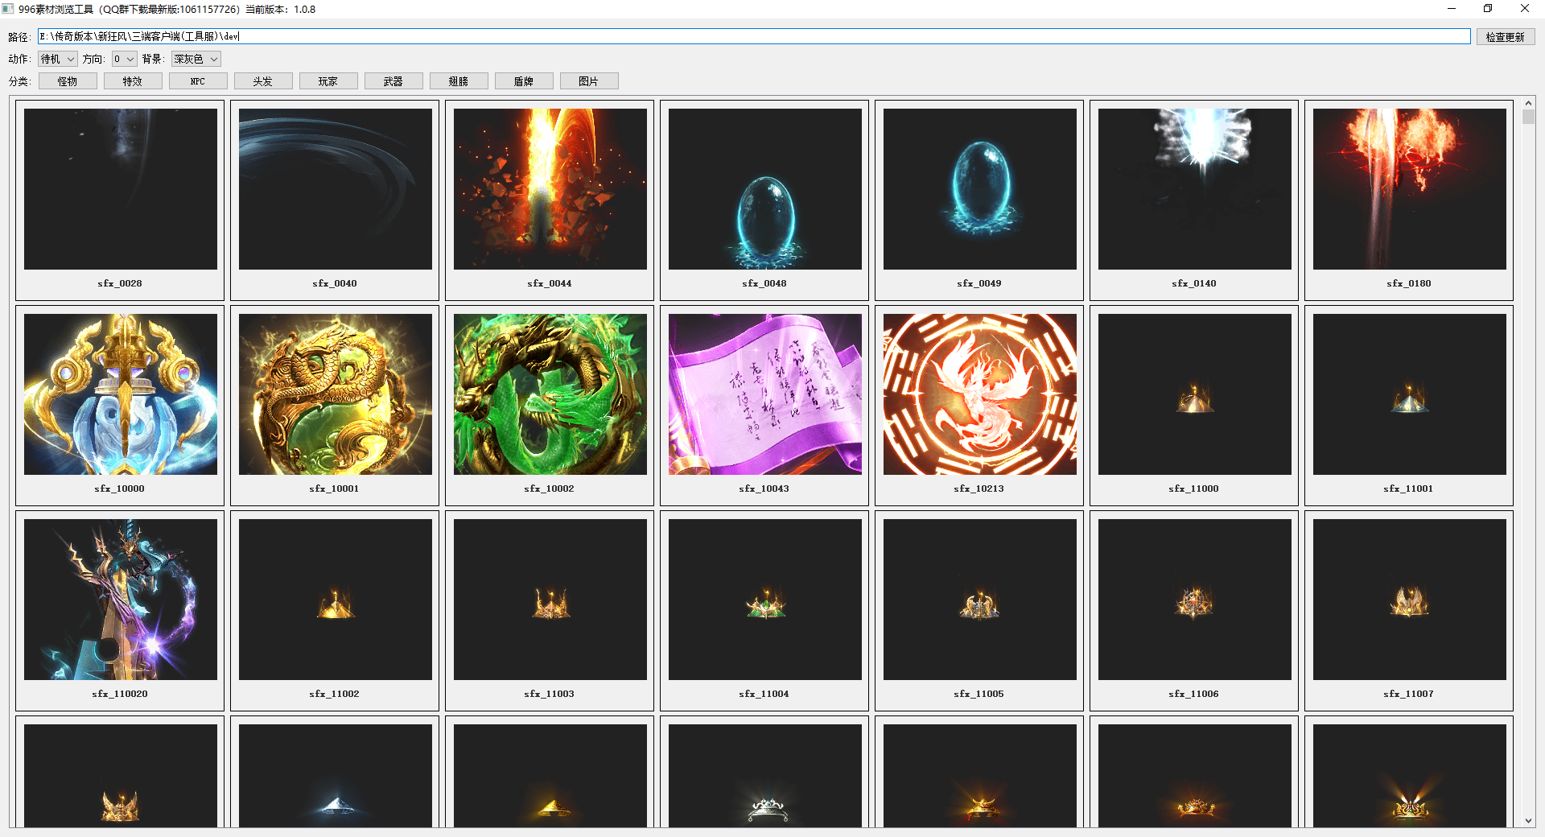Click into the 路径 path input field
This screenshot has width=1545, height=837.
point(753,36)
